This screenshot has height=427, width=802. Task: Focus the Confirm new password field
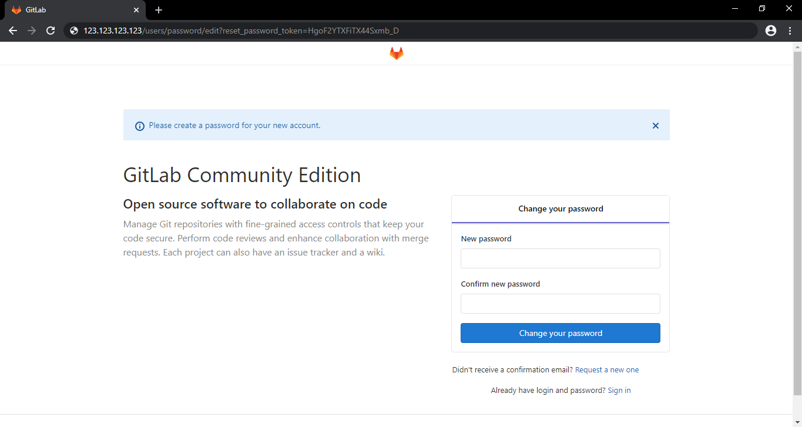click(561, 304)
